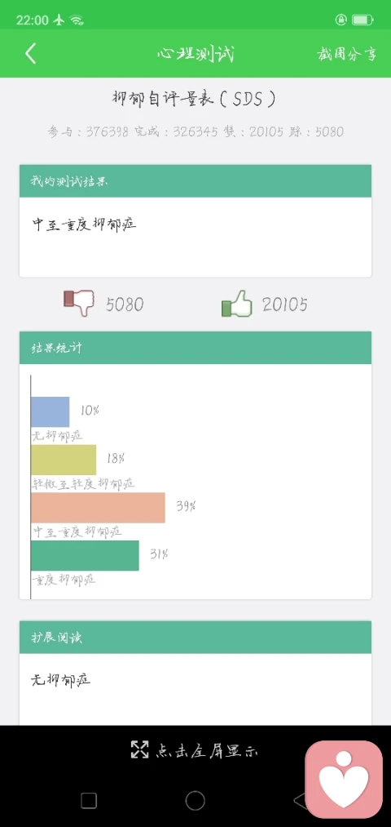Open the 我的测试结果 section header
This screenshot has height=827, width=391.
pyautogui.click(x=195, y=181)
